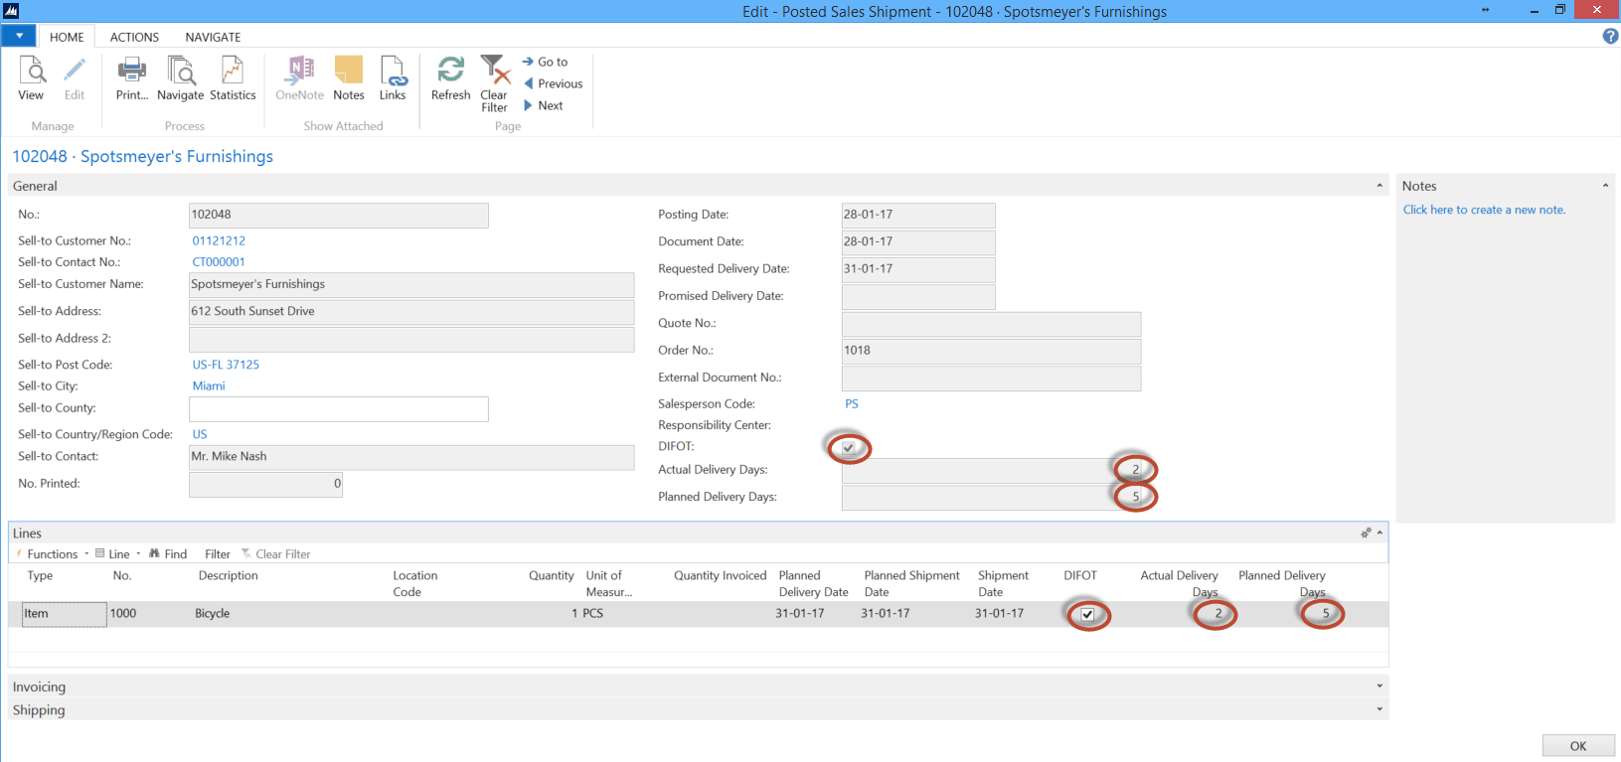Toggle DIFOT checkbox on Bicycle line

click(x=1087, y=614)
